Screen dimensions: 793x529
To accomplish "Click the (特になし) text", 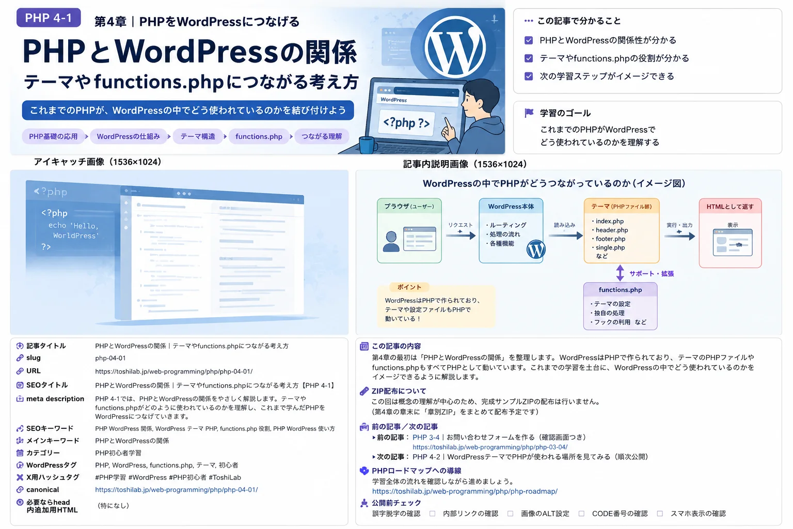I will tap(113, 506).
